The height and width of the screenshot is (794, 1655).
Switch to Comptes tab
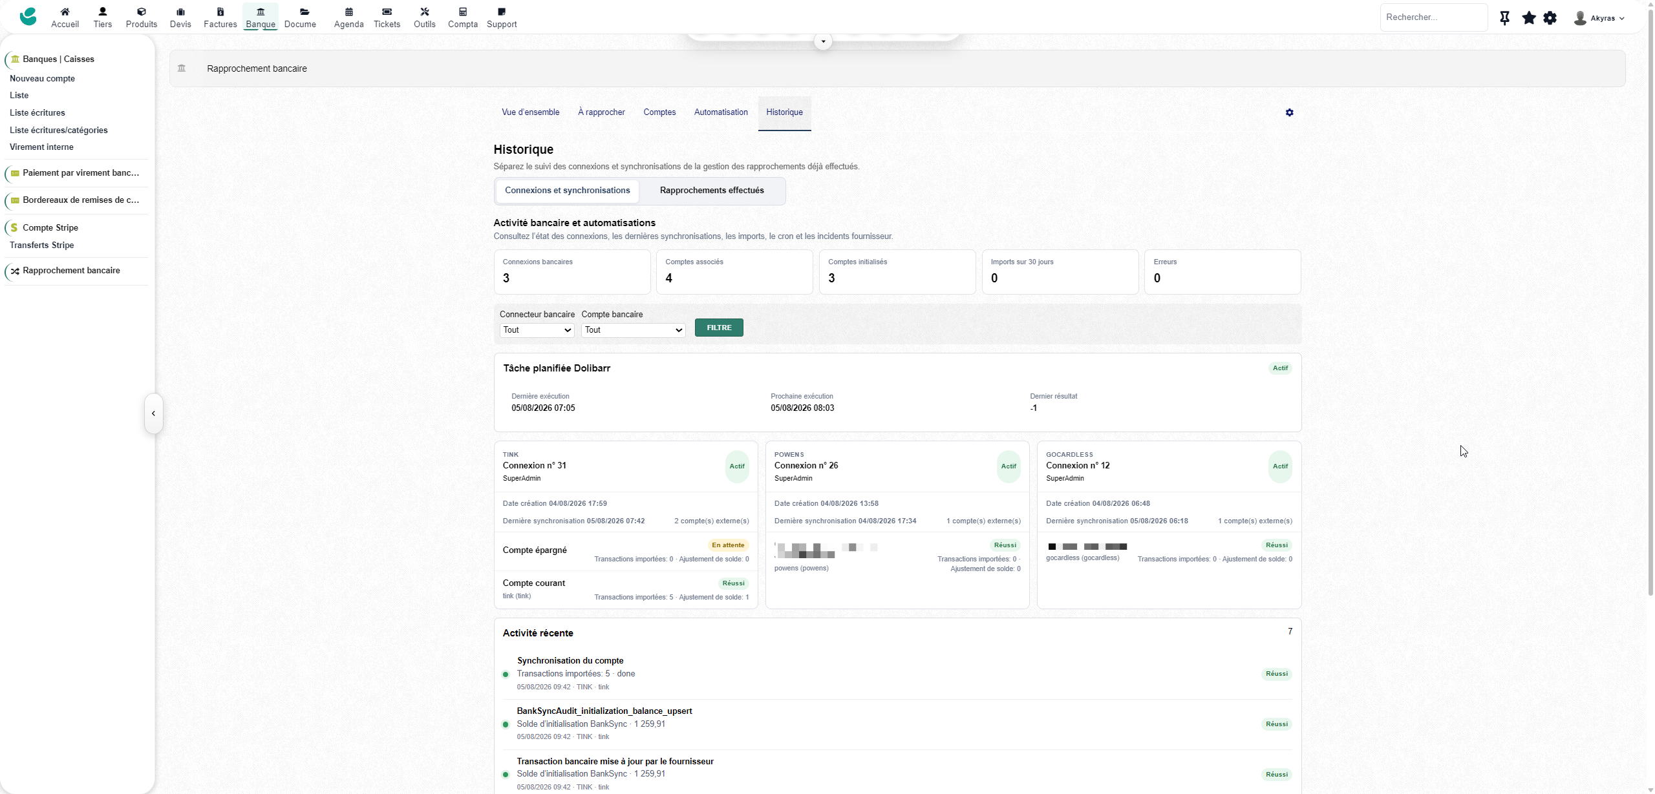(x=659, y=112)
